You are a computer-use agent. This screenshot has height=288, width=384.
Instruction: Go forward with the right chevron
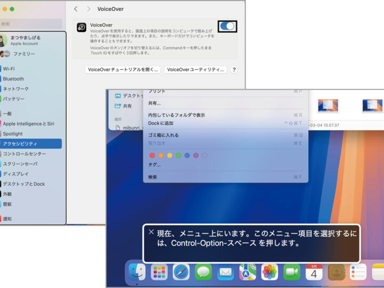89,9
